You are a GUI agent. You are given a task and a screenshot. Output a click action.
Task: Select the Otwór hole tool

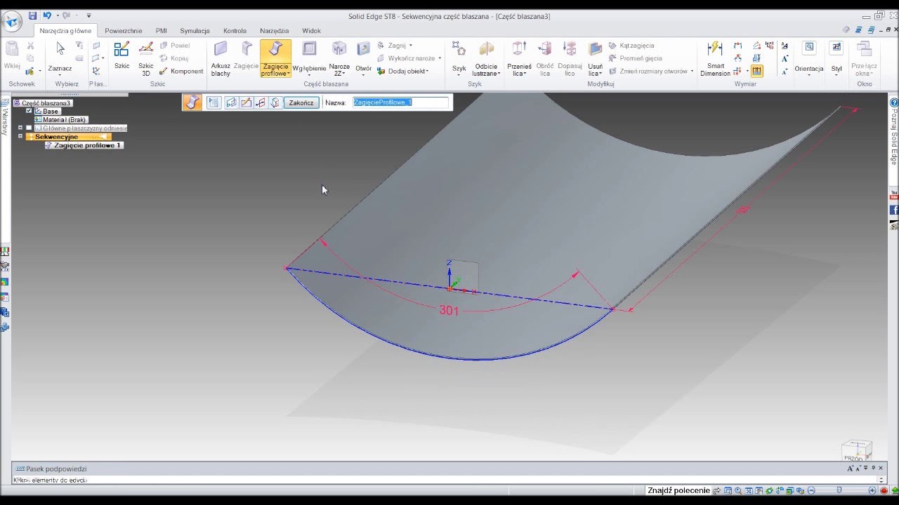click(x=363, y=57)
